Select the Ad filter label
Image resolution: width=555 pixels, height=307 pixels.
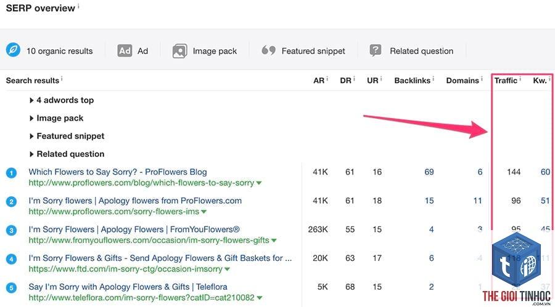click(x=142, y=51)
